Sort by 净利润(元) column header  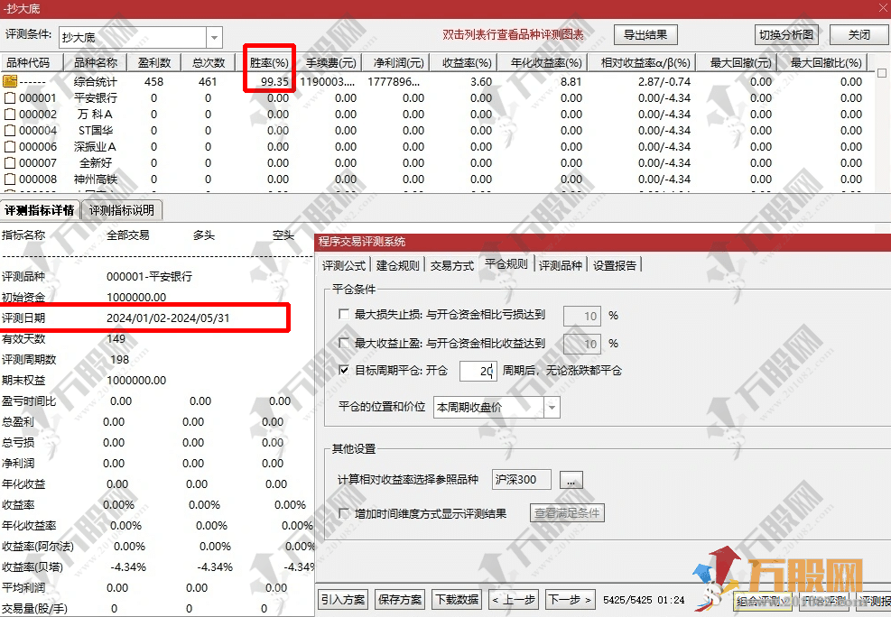(398, 62)
